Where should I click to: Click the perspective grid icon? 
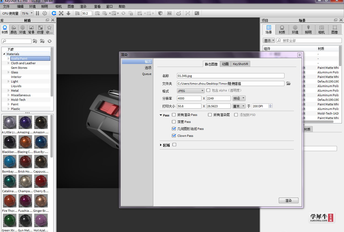78,13
